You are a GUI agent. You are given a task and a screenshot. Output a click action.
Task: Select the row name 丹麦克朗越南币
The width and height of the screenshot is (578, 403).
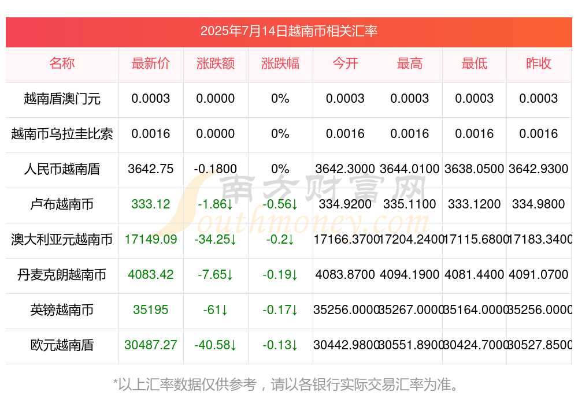(x=62, y=275)
